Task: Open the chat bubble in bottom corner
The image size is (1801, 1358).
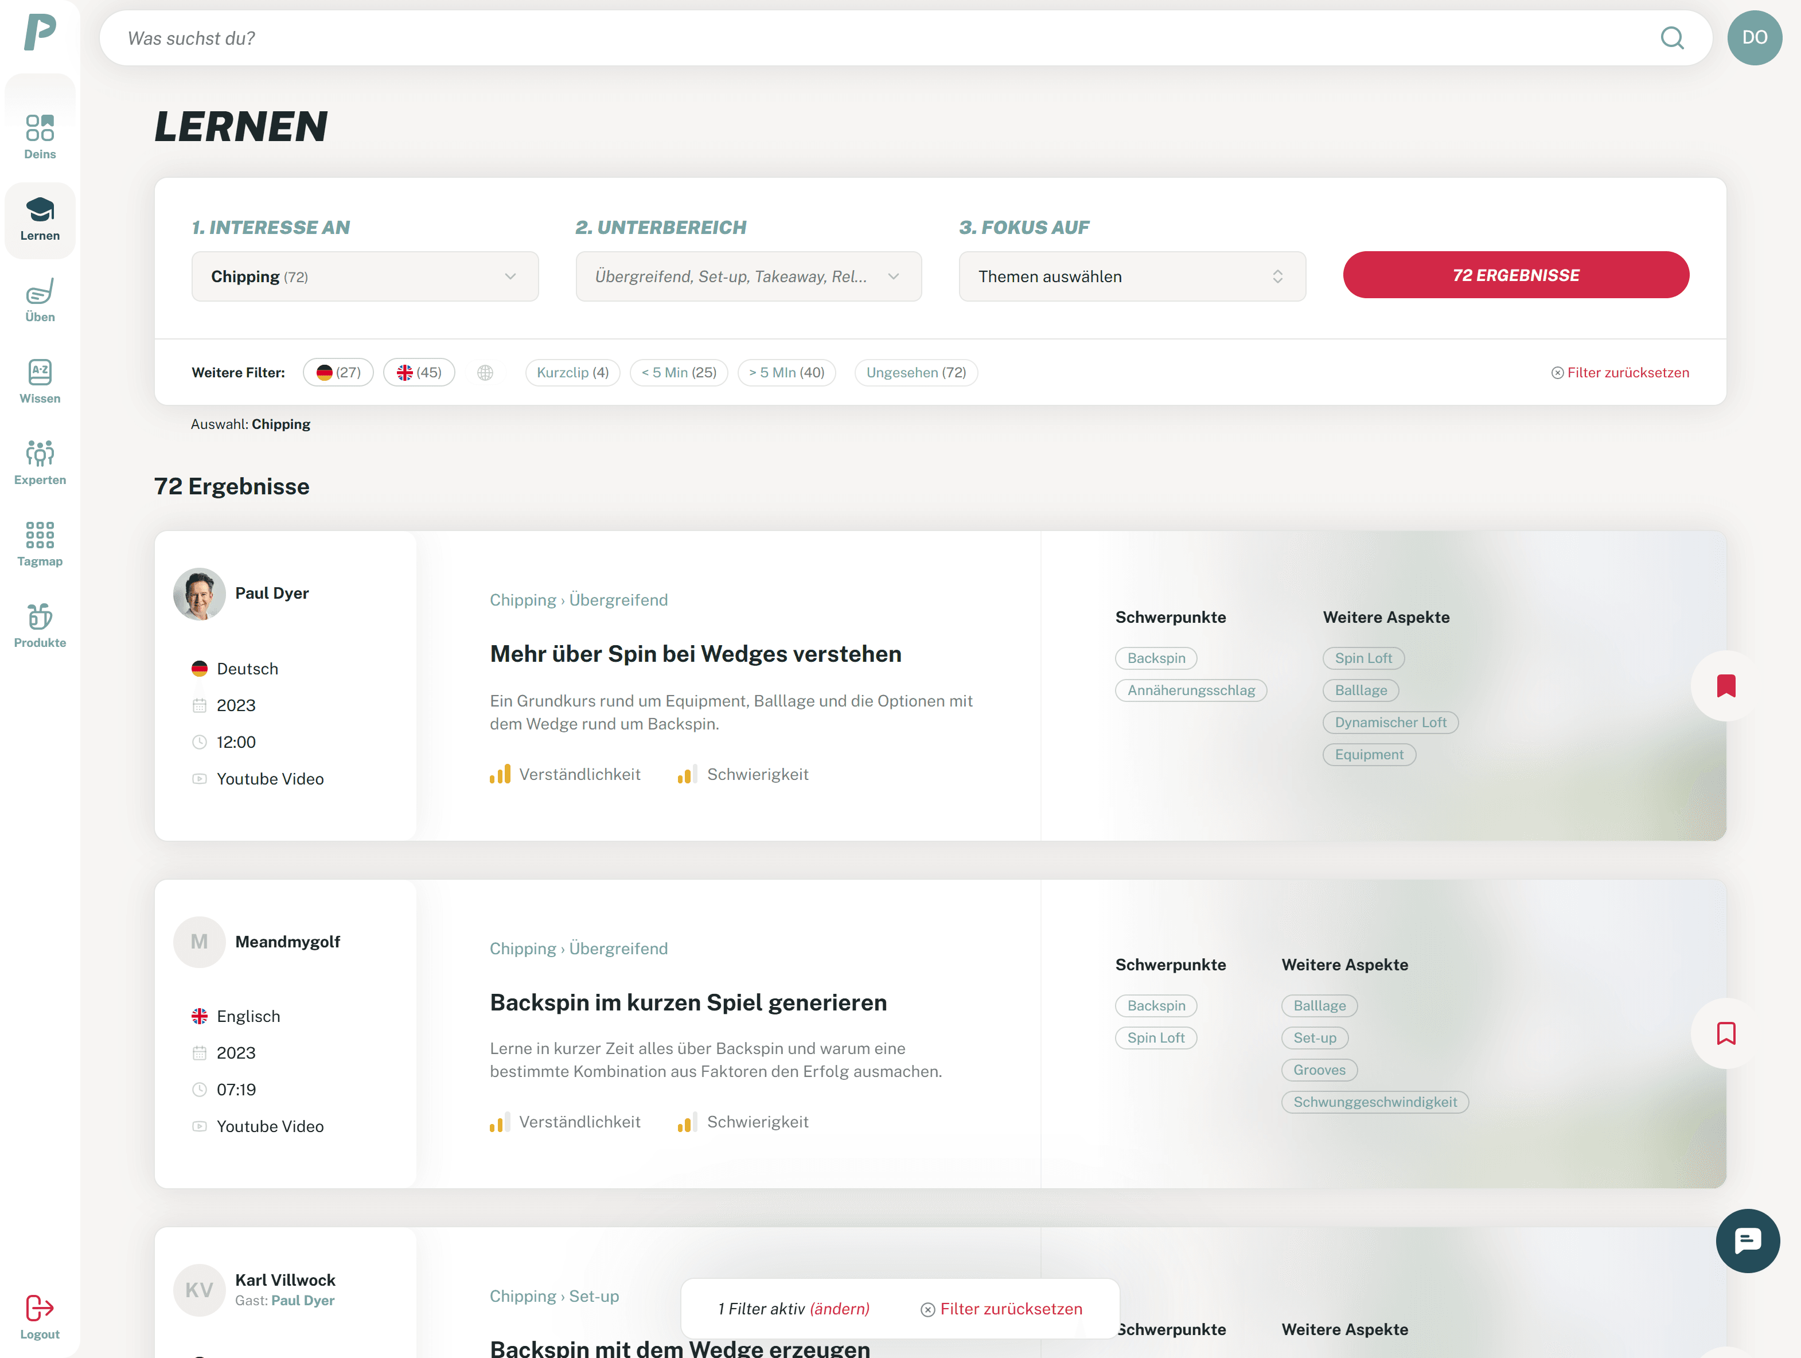Action: tap(1747, 1241)
